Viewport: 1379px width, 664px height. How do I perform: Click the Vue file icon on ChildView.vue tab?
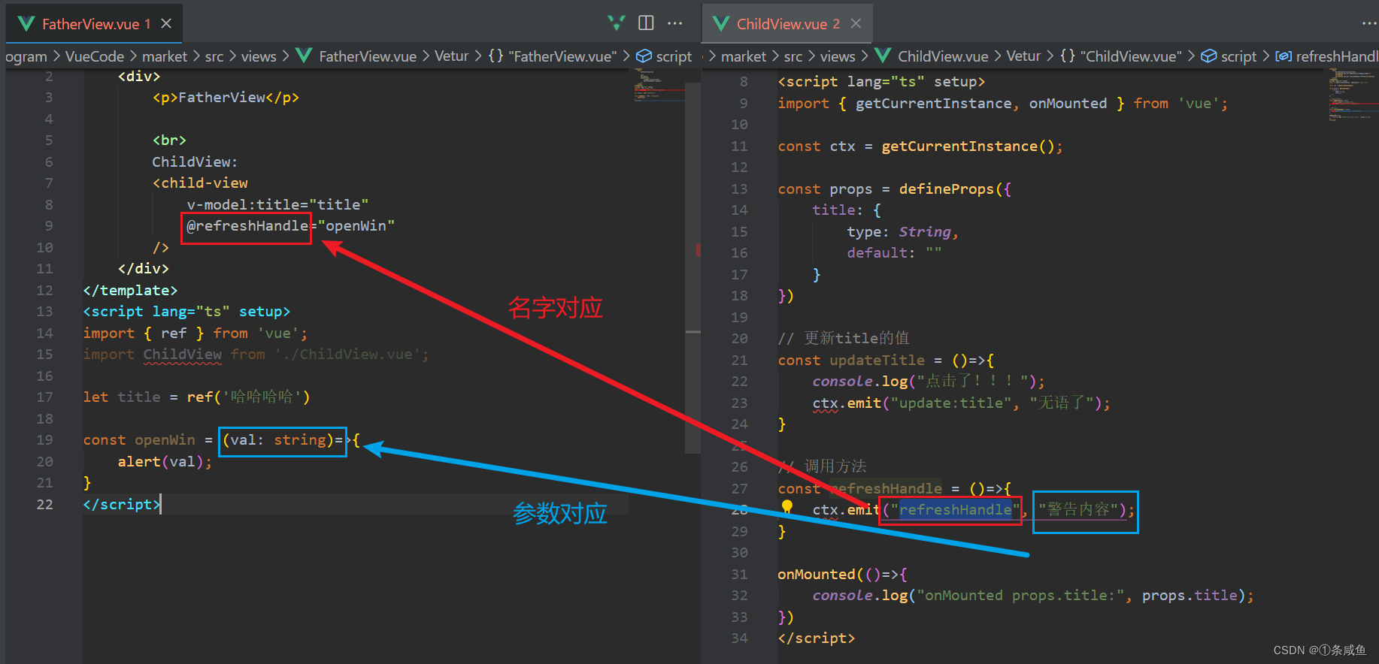pos(721,24)
